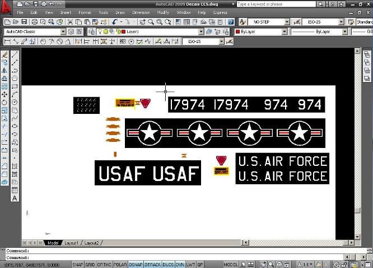Select the Circle tool in Draw toolbar
Screen dimensions: 373x268
[15, 102]
